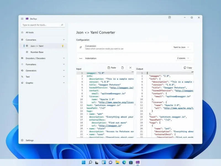Click the Conversion swap arrows icon

81,47
